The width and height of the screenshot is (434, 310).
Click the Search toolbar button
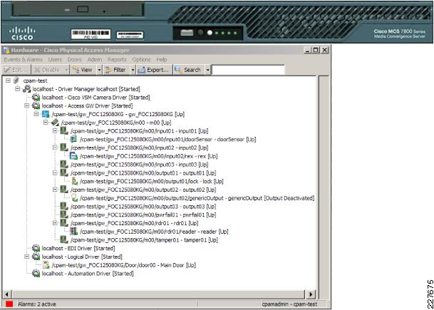[189, 70]
